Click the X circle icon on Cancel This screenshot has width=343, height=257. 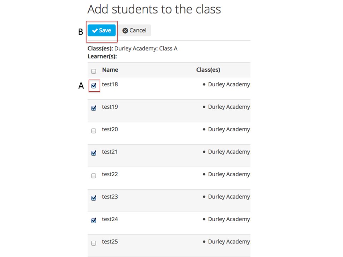pyautogui.click(x=125, y=31)
